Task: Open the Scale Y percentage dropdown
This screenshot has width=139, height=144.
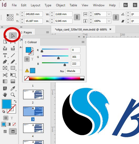Action: [109, 21]
